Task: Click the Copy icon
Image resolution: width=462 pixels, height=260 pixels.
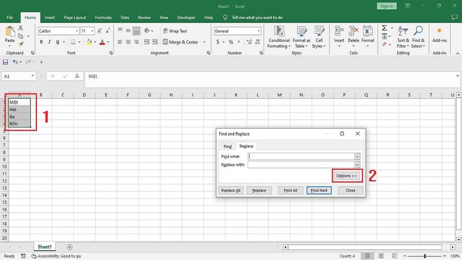Action: (x=20, y=36)
